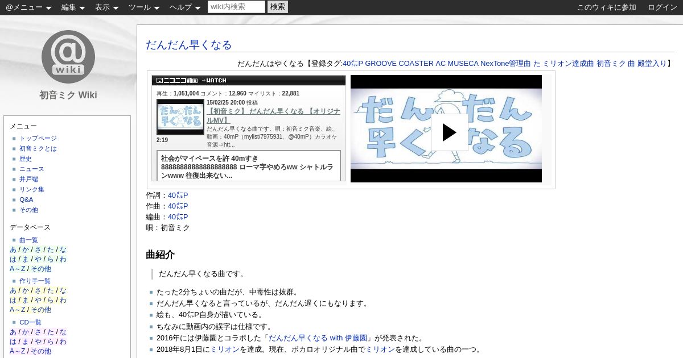Click the video comment box text
Image resolution: width=683 pixels, height=358 pixels.
click(249, 167)
